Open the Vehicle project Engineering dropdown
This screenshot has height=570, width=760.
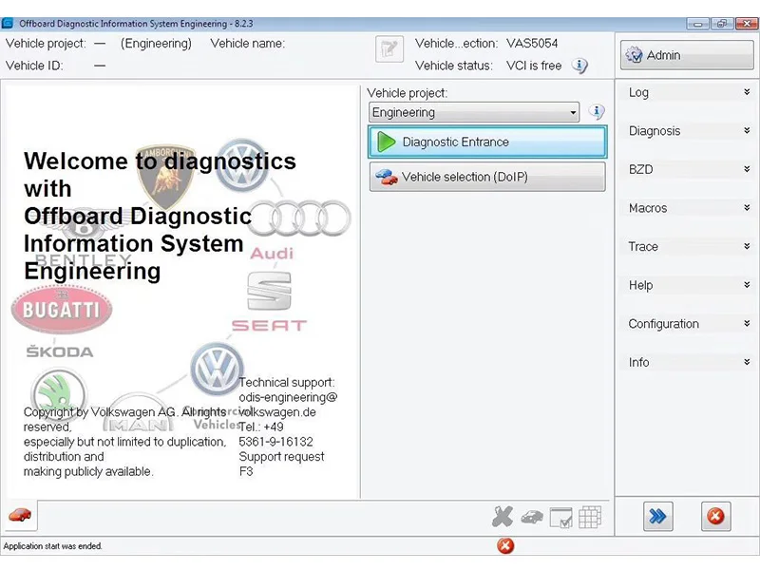[473, 112]
